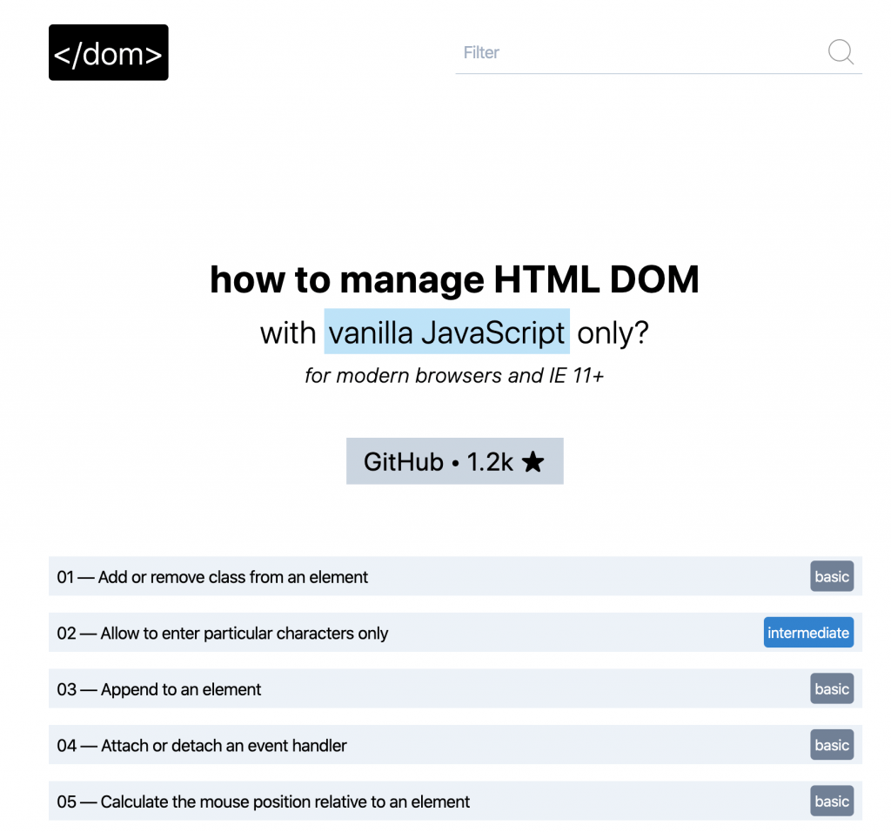Click the blue intermediate badge

click(807, 633)
